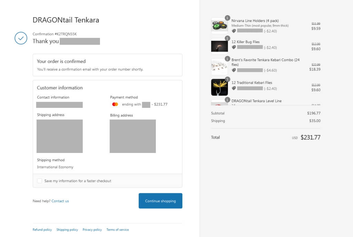
Task: Click quantity badge on Nirvana Line Holders thumbnail
Action: tap(228, 18)
